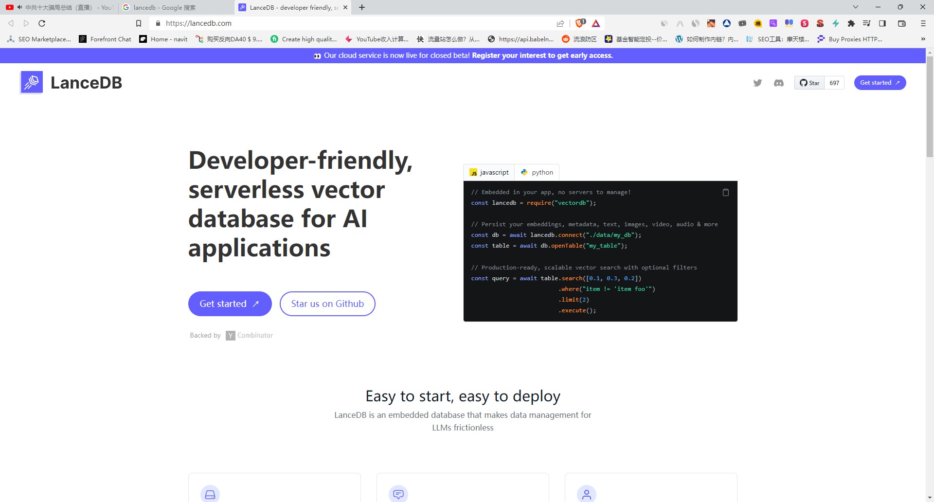Open the SEO工具 bookmark
The height and width of the screenshot is (502, 934).
778,39
